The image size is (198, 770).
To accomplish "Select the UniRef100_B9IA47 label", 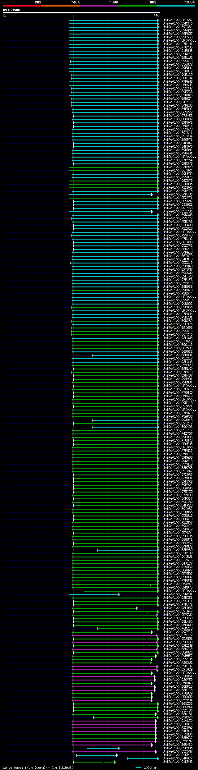I will pyautogui.click(x=178, y=611).
